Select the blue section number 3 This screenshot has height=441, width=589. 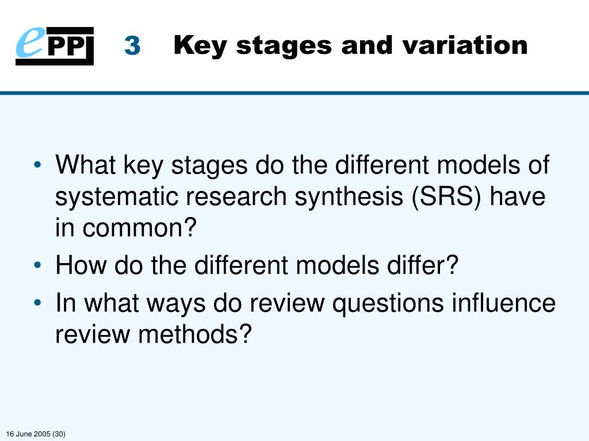pos(133,46)
